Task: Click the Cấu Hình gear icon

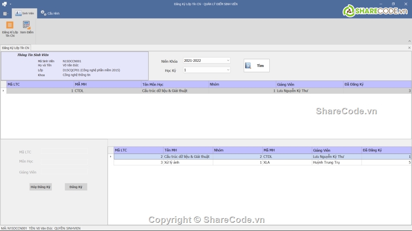Action: pyautogui.click(x=43, y=13)
